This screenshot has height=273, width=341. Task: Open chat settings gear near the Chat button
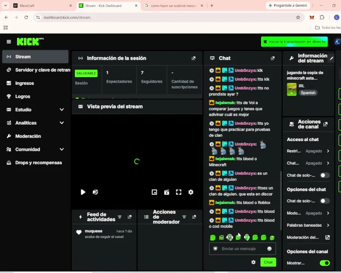pos(253,262)
